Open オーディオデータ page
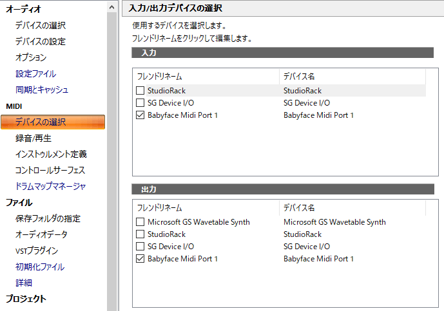The width and height of the screenshot is (444, 311). [x=41, y=234]
